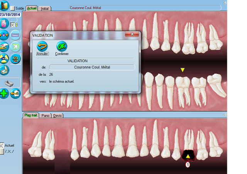This screenshot has height=174, width=247.
Task: Click the gray tray icon button
Action: coord(10,82)
